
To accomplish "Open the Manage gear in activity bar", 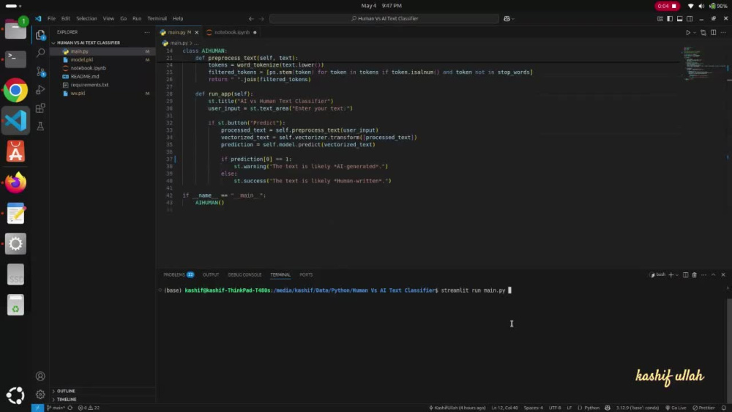I will 40,394.
